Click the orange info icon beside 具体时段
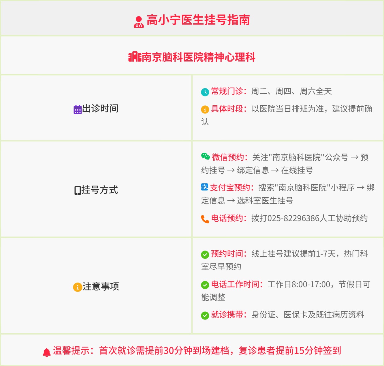 click(x=205, y=110)
